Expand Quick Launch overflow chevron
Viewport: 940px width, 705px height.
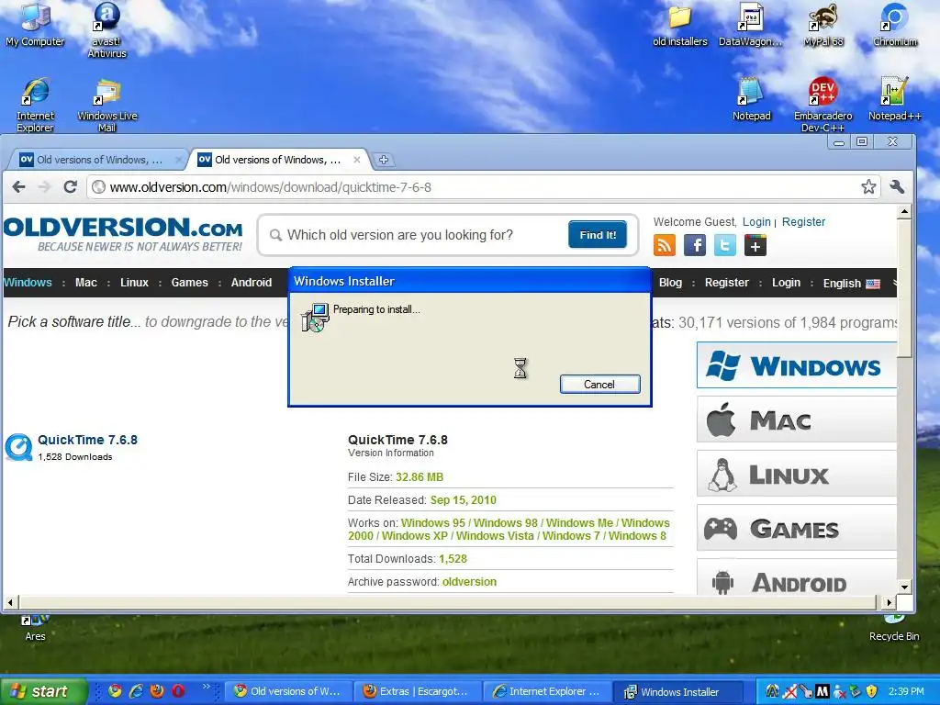coord(207,687)
